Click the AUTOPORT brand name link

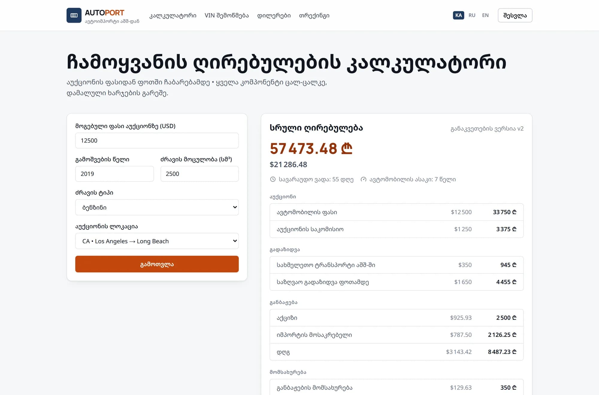coord(105,13)
